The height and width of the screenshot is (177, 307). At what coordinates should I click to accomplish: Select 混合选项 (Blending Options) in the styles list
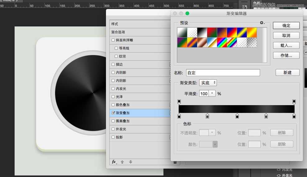tap(118, 32)
